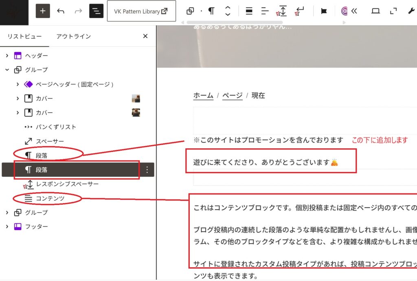
Task: Switch to the リストビュー tab
Action: (24, 36)
